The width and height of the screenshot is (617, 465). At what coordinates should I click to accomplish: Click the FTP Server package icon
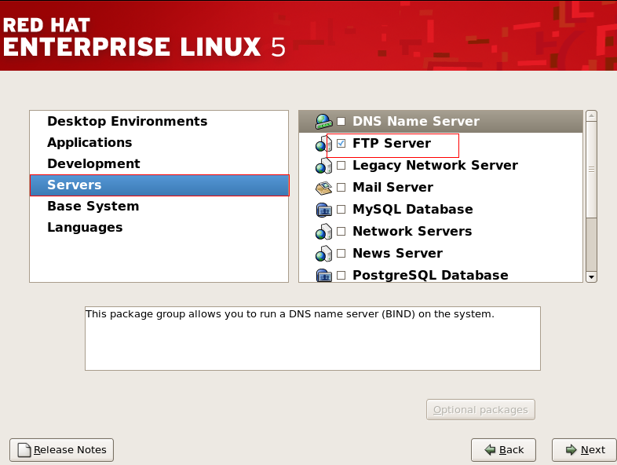pos(323,145)
